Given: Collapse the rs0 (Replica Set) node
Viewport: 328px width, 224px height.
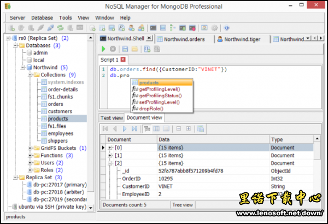Looking at the screenshot, I should (8, 38).
